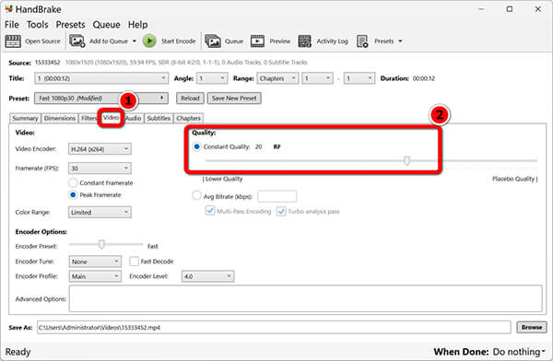This screenshot has height=361, width=553.
Task: Click the Open Source film icon
Action: coord(13,41)
